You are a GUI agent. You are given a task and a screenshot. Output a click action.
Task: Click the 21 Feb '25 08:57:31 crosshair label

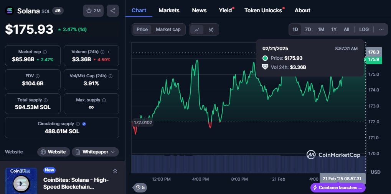[342, 179]
